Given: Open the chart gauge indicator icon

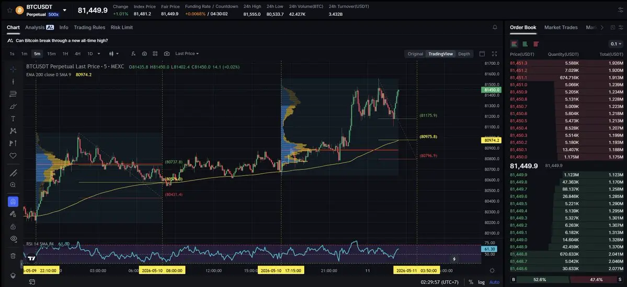Looking at the screenshot, I should (x=144, y=54).
